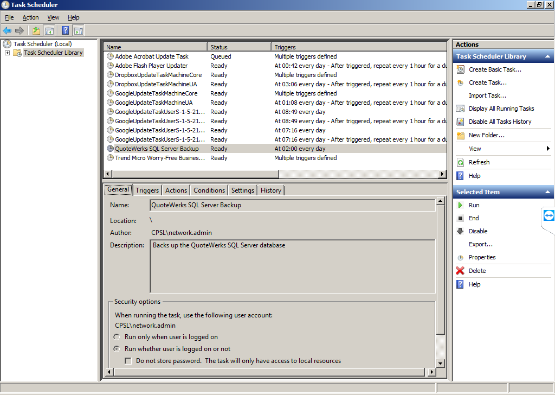Click the task list horizontal scrollbar thumb

tap(195, 174)
